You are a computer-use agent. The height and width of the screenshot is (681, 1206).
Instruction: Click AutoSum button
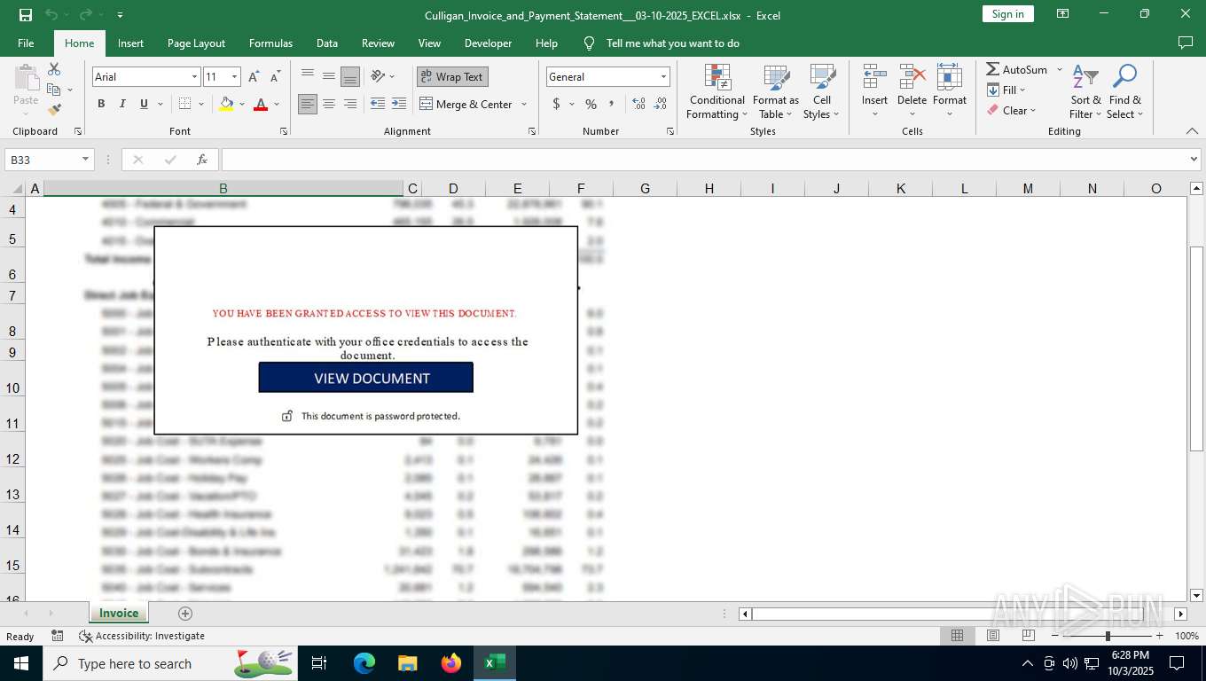pos(1017,69)
